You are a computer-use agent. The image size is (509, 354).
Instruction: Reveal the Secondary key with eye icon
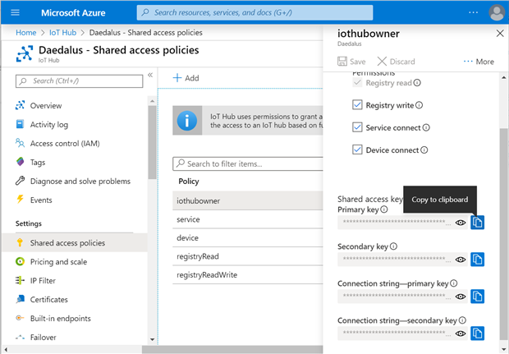coord(461,260)
